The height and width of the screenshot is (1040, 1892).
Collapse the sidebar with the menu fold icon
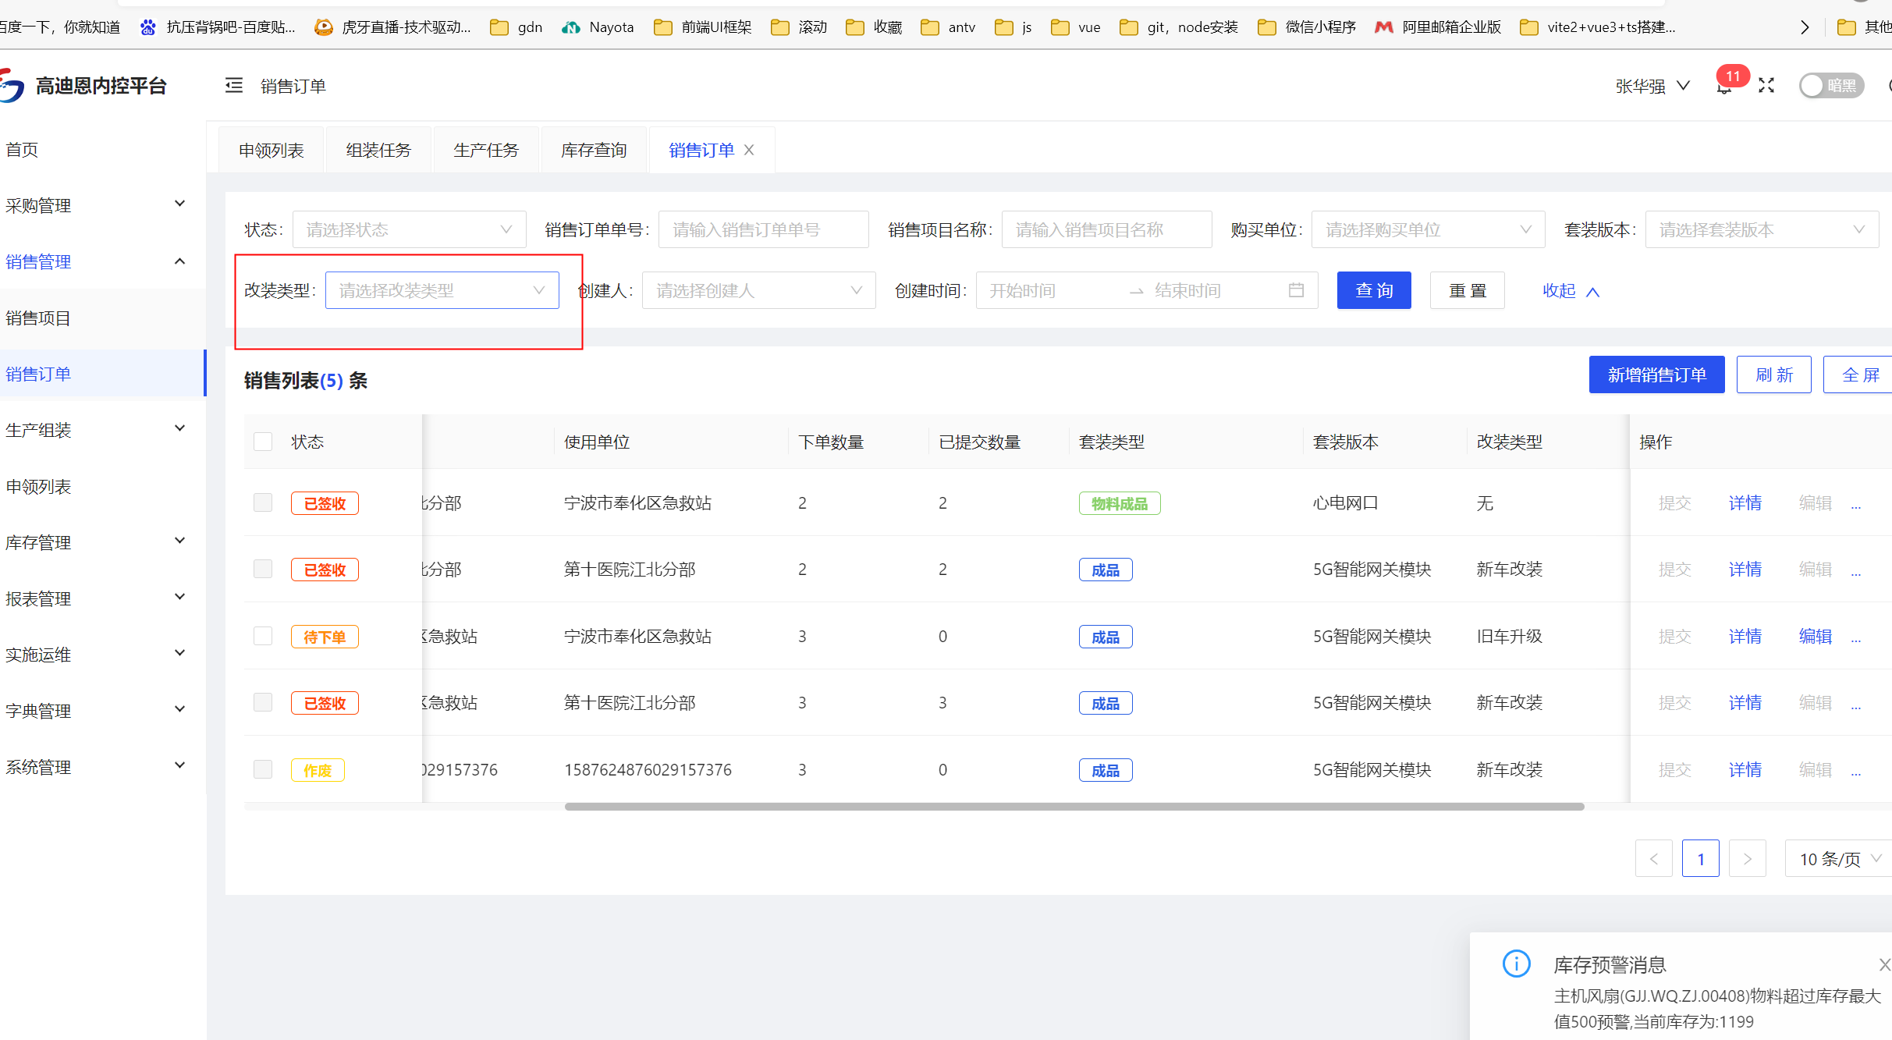233,86
